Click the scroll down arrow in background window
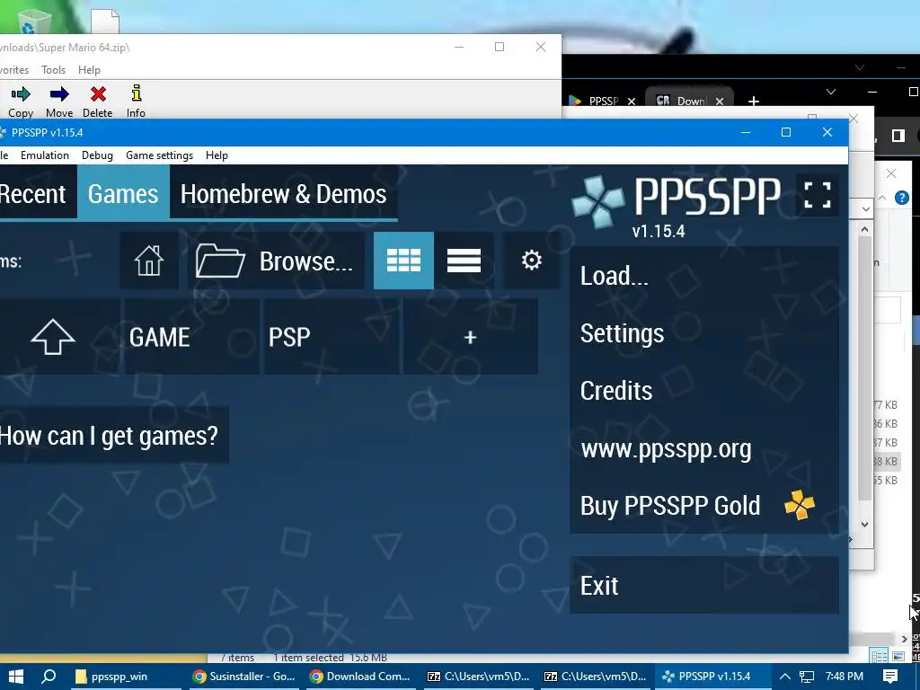The height and width of the screenshot is (690, 920). click(864, 524)
